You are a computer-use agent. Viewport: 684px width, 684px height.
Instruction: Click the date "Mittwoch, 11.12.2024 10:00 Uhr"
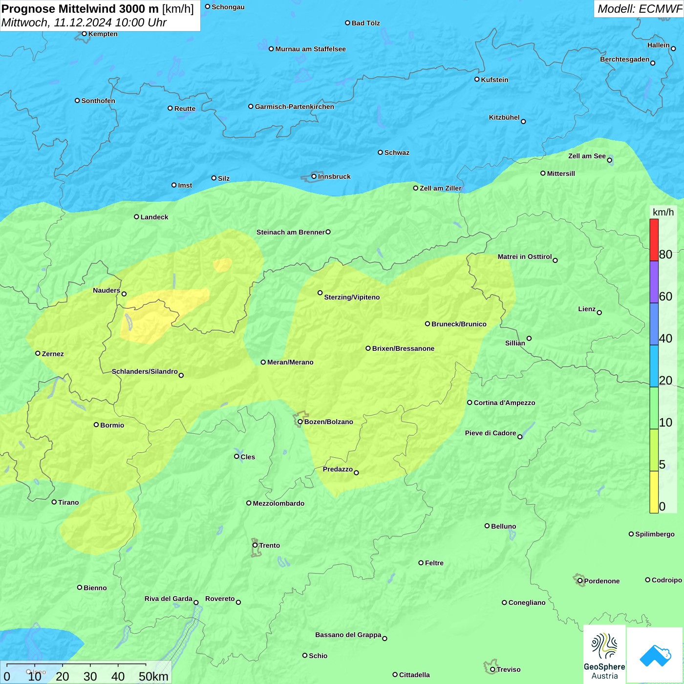coord(84,22)
